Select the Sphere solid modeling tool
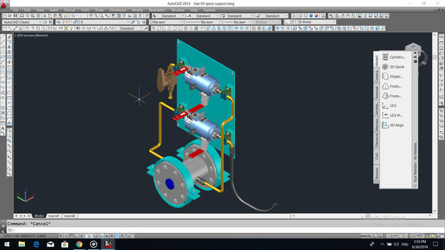 (x=175, y=28)
